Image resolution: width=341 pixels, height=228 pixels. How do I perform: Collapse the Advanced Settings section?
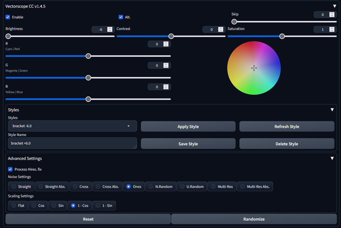tap(332, 158)
